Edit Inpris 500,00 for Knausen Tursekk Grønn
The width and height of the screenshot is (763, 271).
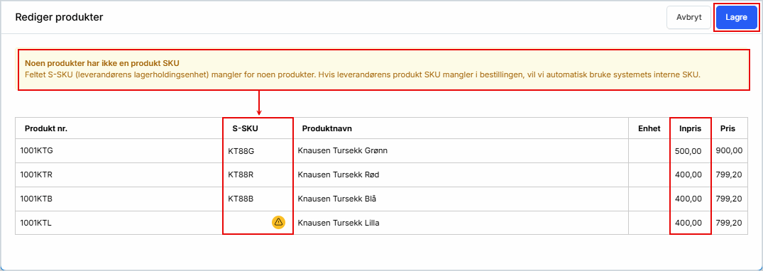point(691,151)
